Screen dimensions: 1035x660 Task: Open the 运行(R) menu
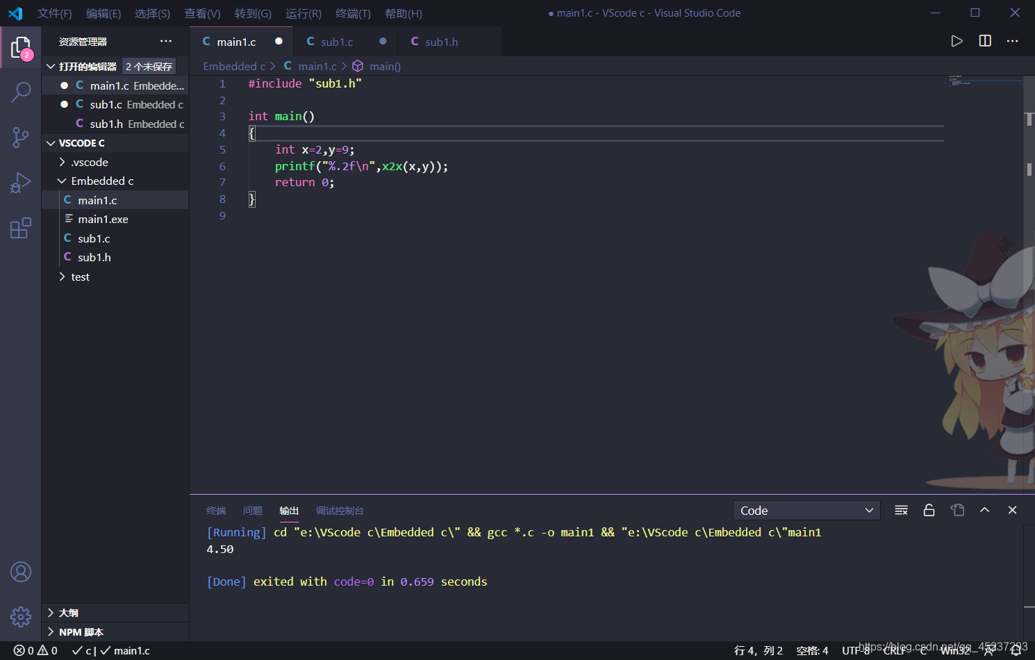coord(304,13)
